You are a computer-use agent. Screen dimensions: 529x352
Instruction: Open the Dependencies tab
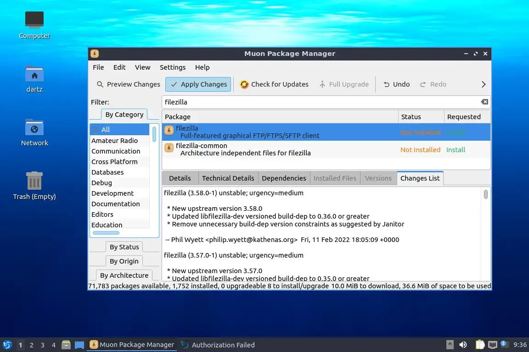click(x=284, y=178)
